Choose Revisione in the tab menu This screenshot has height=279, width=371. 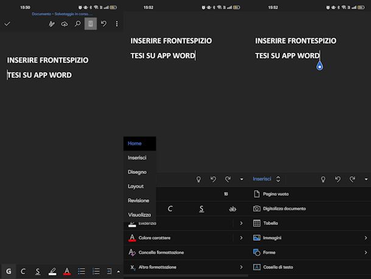tap(139, 201)
